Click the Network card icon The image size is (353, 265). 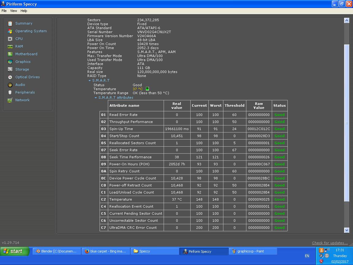[10, 100]
